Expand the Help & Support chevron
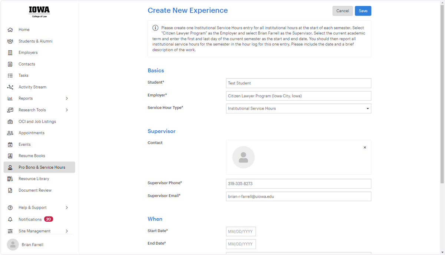Image resolution: width=445 pixels, height=255 pixels. coord(67,208)
